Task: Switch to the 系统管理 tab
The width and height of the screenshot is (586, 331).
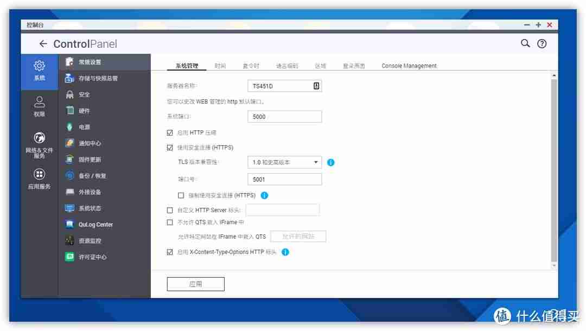Action: tap(187, 66)
